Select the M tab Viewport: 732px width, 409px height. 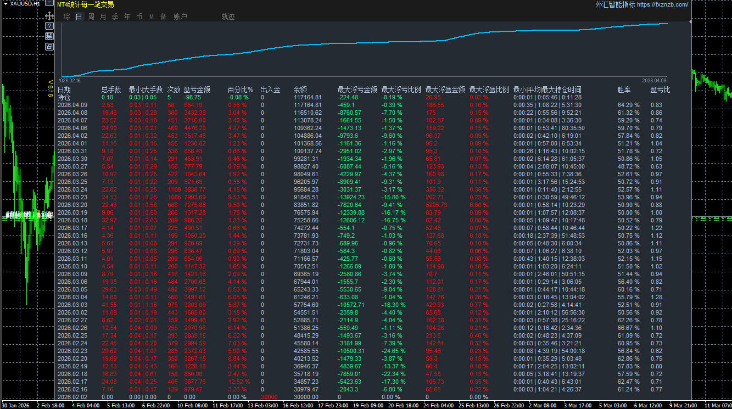click(151, 17)
